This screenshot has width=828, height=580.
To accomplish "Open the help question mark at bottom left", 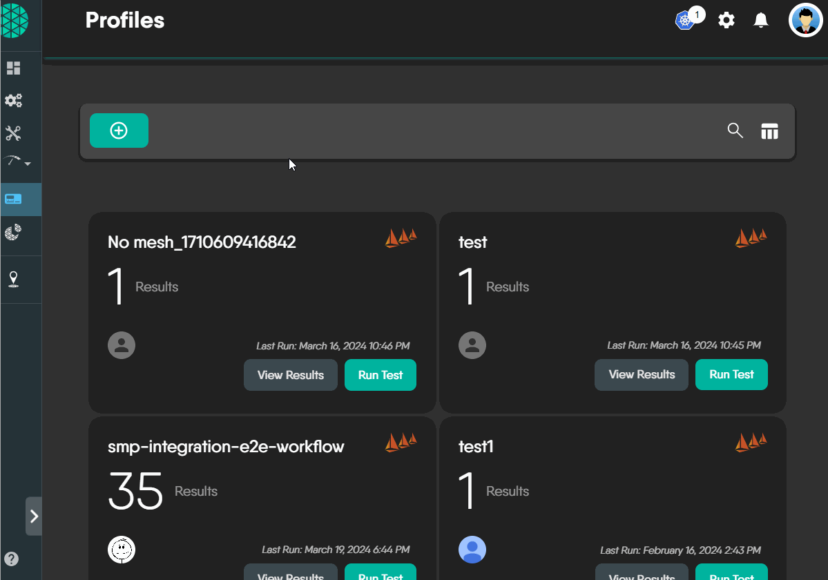I will pos(11,559).
